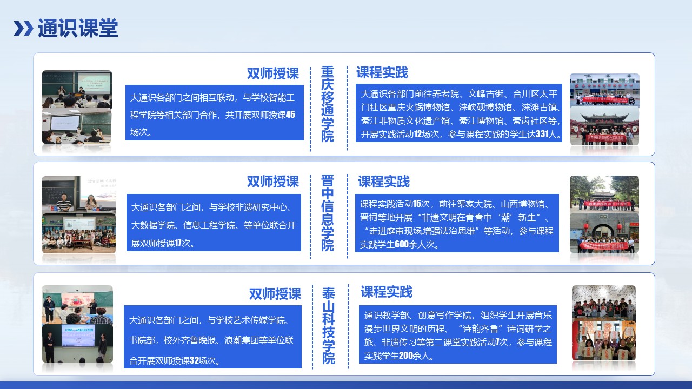Select the text box mentioning 学生600余人次
The height and width of the screenshot is (389, 692).
click(x=457, y=223)
